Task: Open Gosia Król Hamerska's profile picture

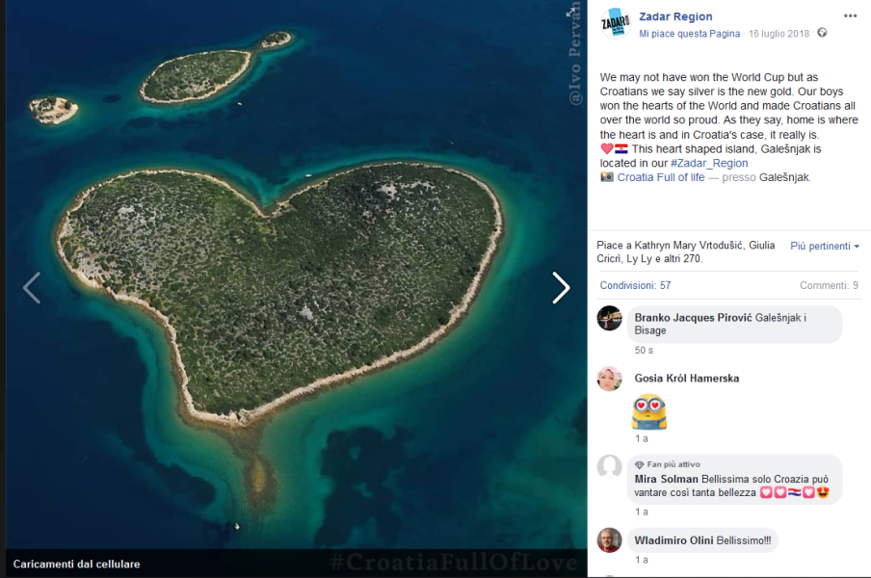Action: (x=609, y=379)
